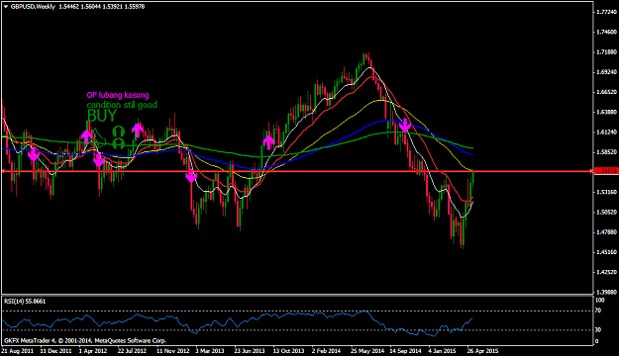This screenshot has width=619, height=356.
Task: Select the 'OP lubang kosong' magenta text label
Action: point(118,95)
